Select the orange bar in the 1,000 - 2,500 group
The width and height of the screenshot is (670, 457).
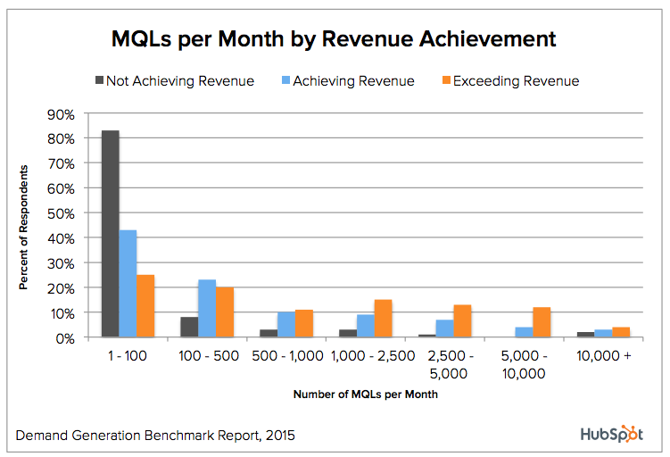(x=383, y=319)
